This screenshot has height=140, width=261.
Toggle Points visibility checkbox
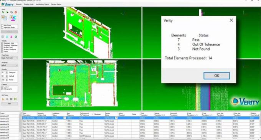(x=2, y=51)
